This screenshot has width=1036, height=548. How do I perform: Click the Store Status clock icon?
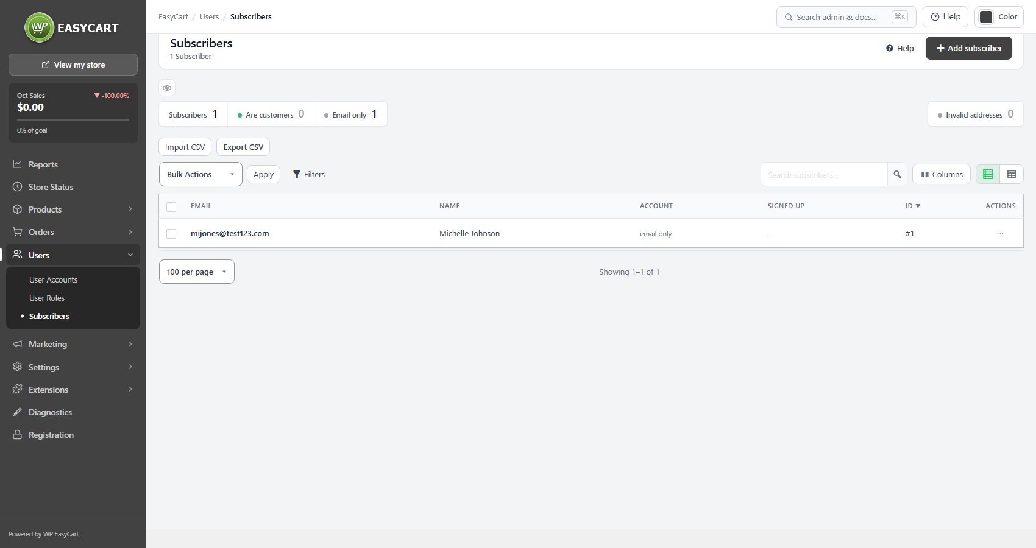[17, 187]
